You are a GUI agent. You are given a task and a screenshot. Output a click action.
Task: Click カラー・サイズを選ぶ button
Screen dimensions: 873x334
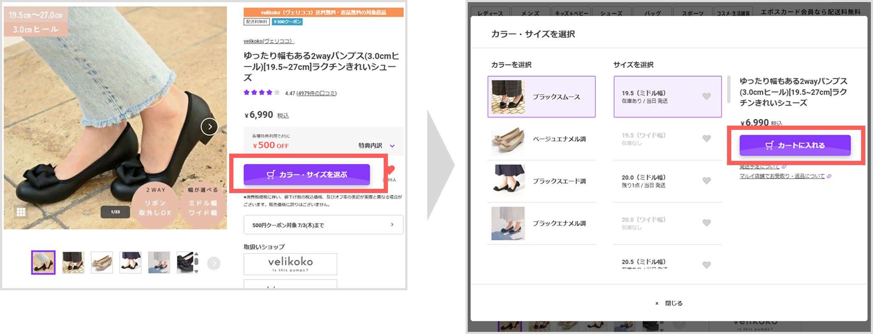coord(306,174)
